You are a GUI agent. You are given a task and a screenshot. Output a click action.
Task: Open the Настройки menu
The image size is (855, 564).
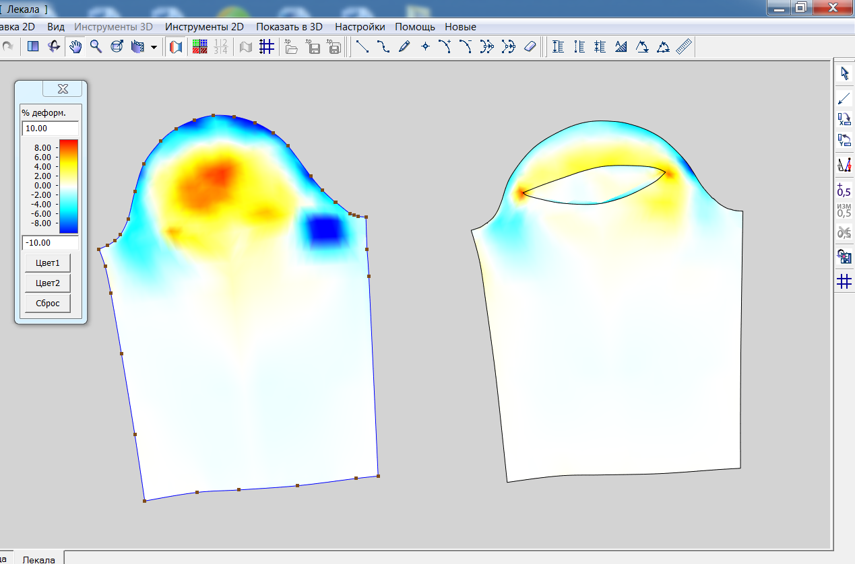tap(360, 27)
